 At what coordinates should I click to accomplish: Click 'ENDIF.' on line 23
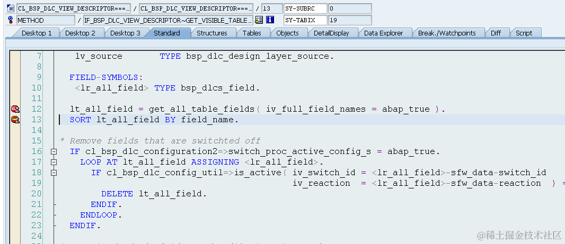click(x=85, y=226)
